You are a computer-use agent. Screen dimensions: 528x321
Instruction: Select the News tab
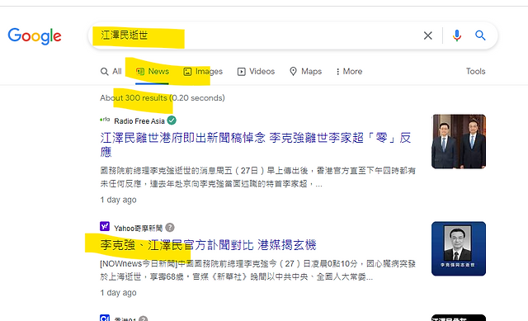point(153,72)
